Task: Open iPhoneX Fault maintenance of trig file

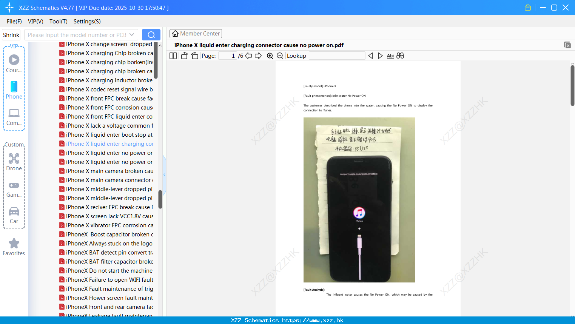Action: pyautogui.click(x=106, y=289)
